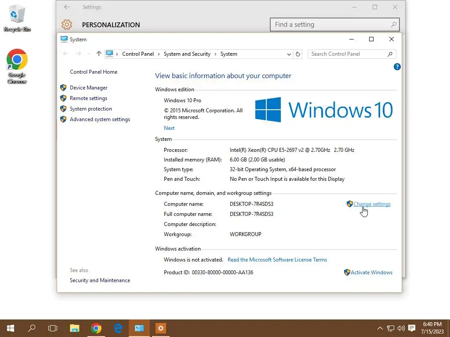This screenshot has height=337, width=450.
Task: Click the blue help question mark icon
Action: [x=397, y=67]
